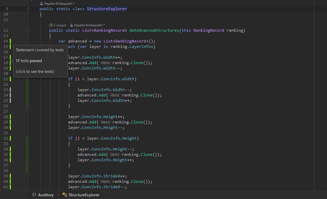Click green coverage marker on line 19
The height and width of the screenshot is (199, 327).
coord(10,68)
